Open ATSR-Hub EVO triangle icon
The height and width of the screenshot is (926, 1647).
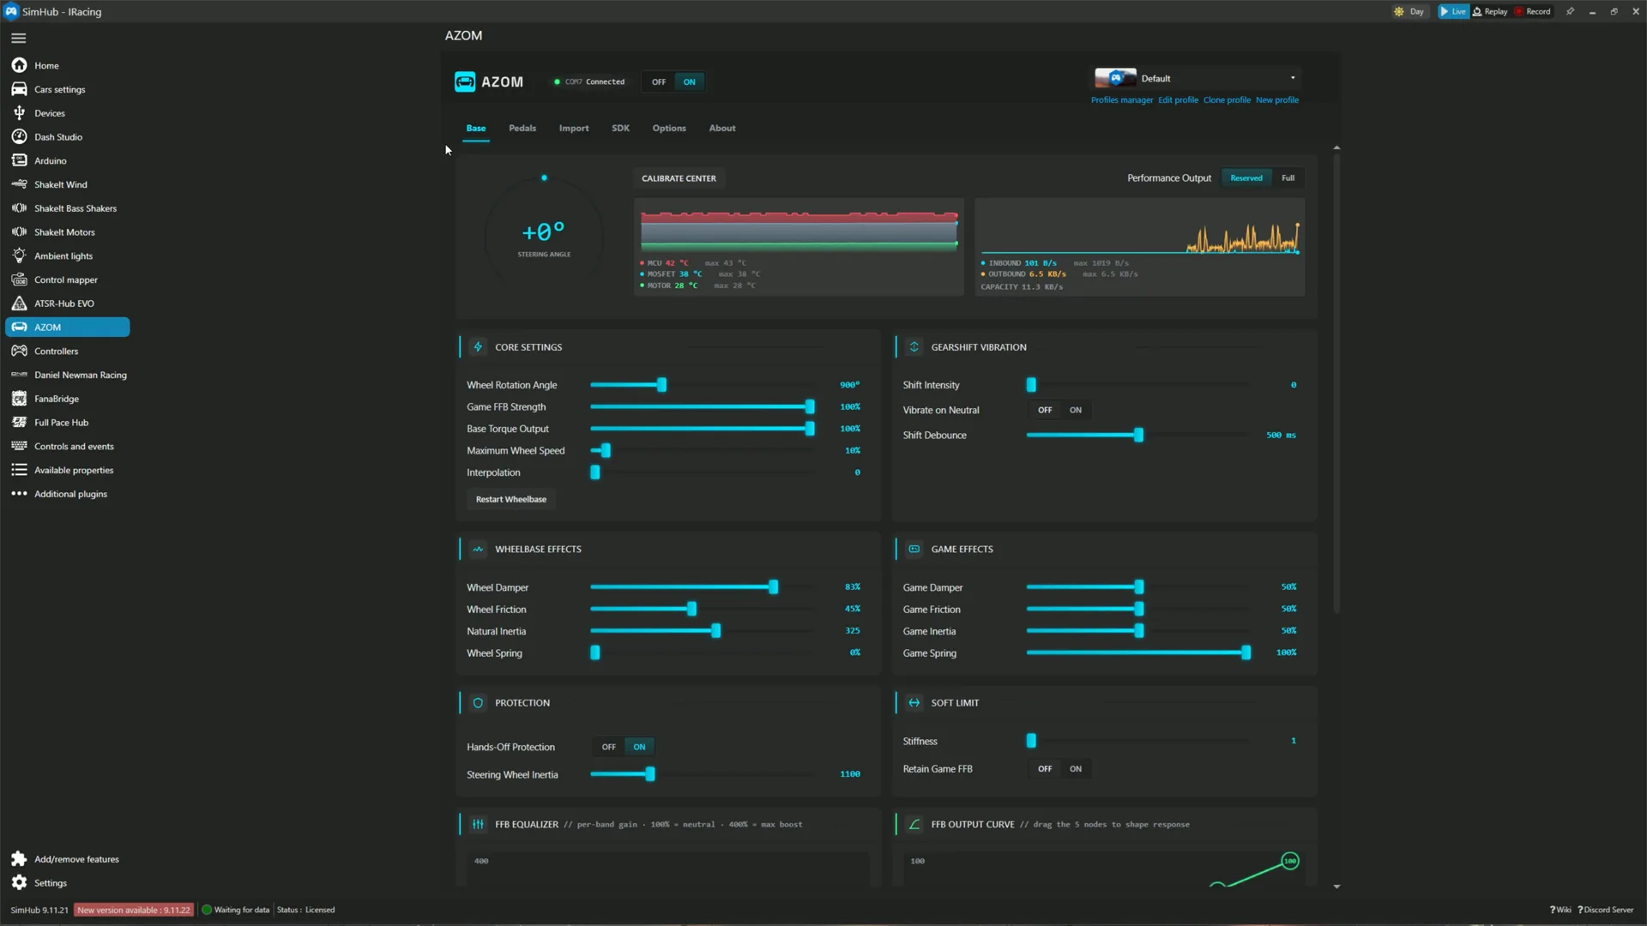tap(19, 304)
